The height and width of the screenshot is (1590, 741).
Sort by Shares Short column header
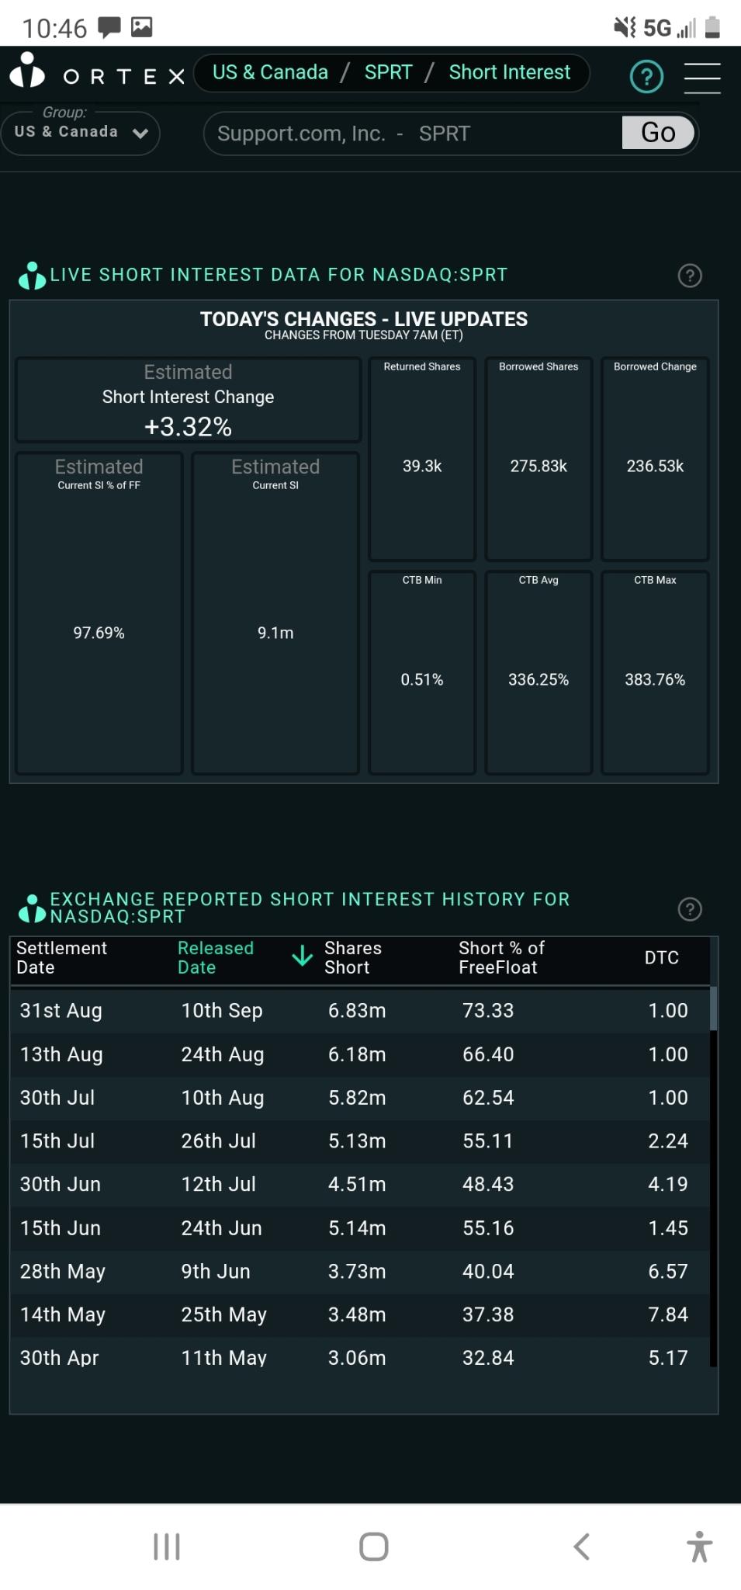[351, 957]
